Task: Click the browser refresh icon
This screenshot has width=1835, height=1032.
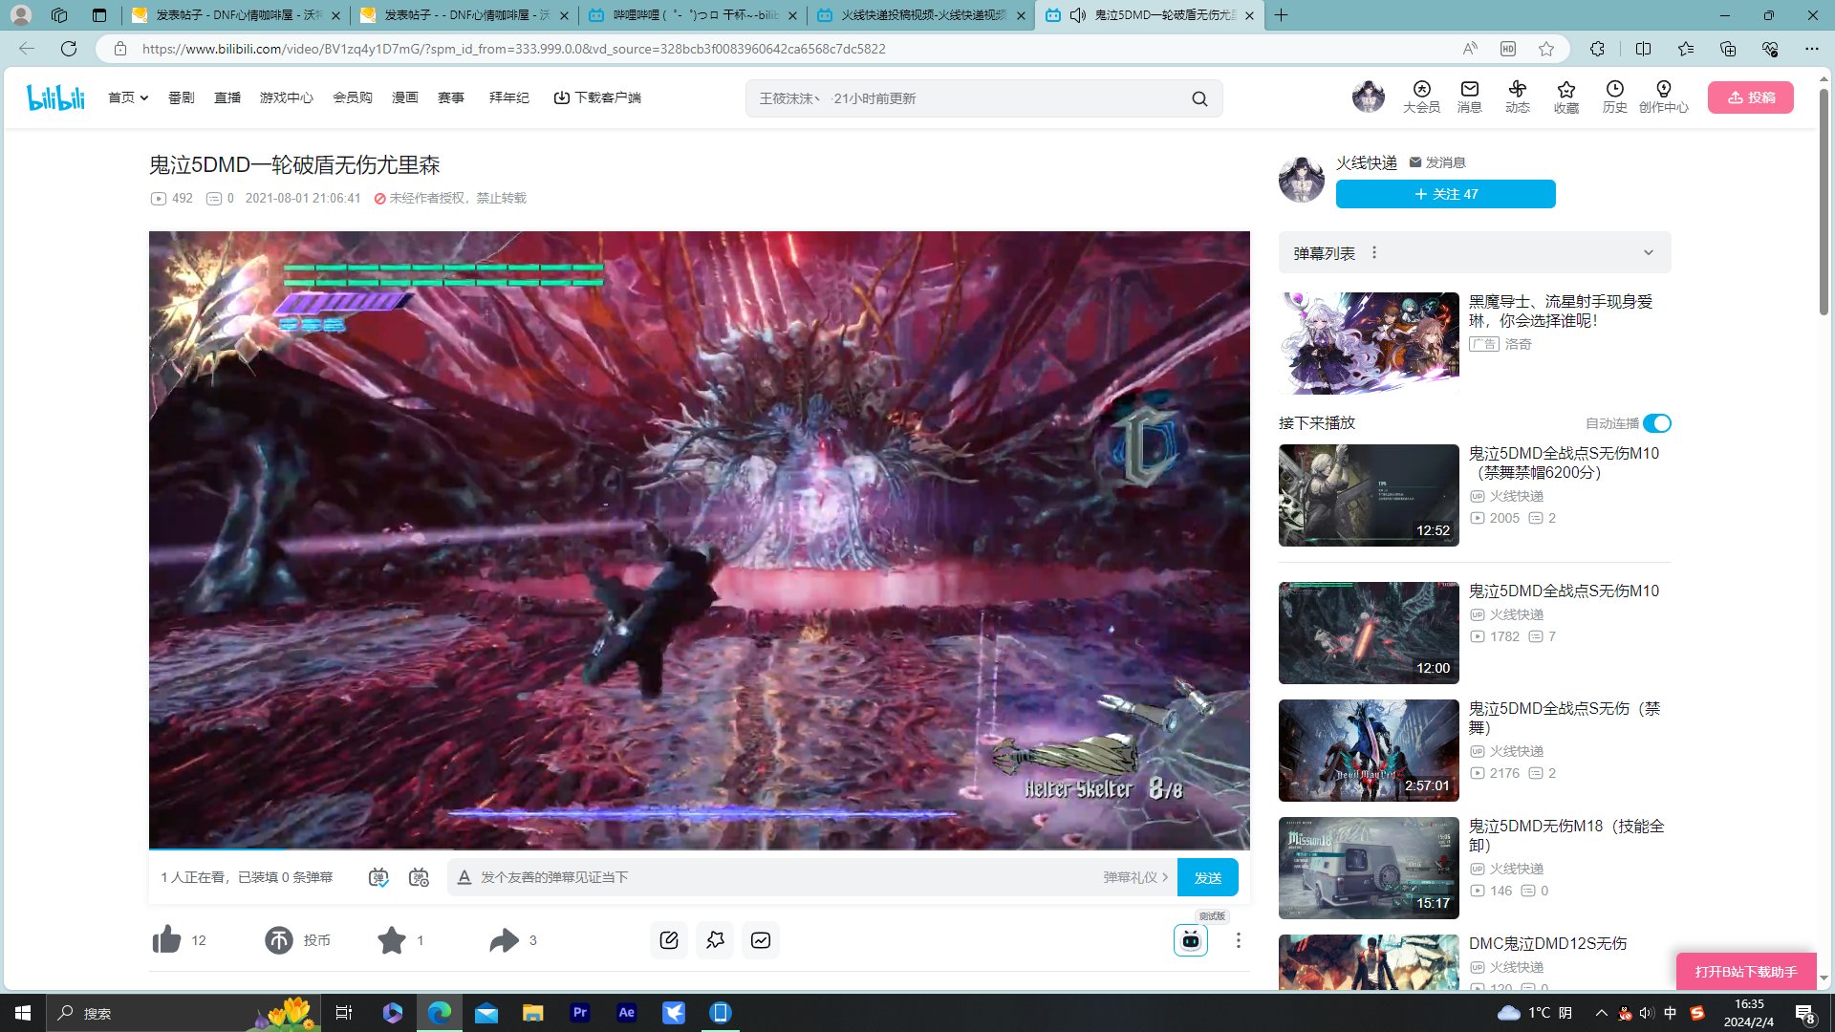Action: 69,49
